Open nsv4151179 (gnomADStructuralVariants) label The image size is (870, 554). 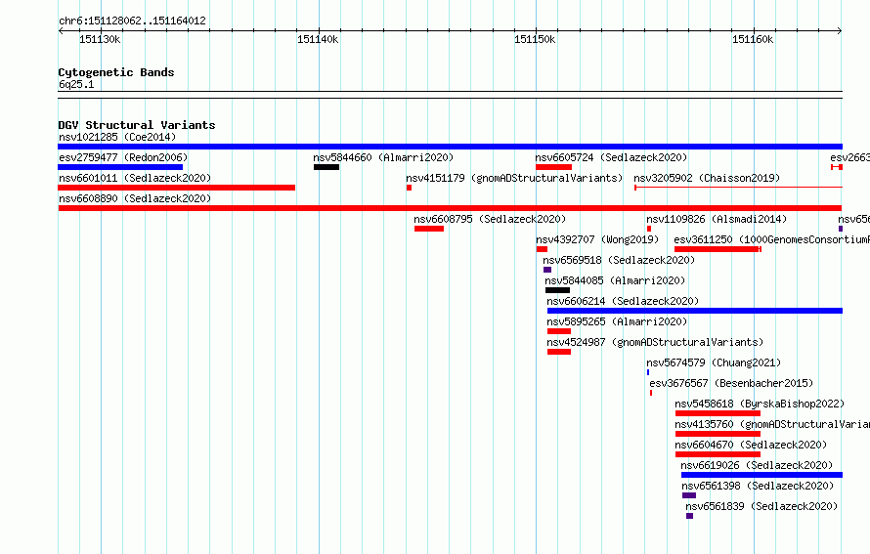pos(514,178)
